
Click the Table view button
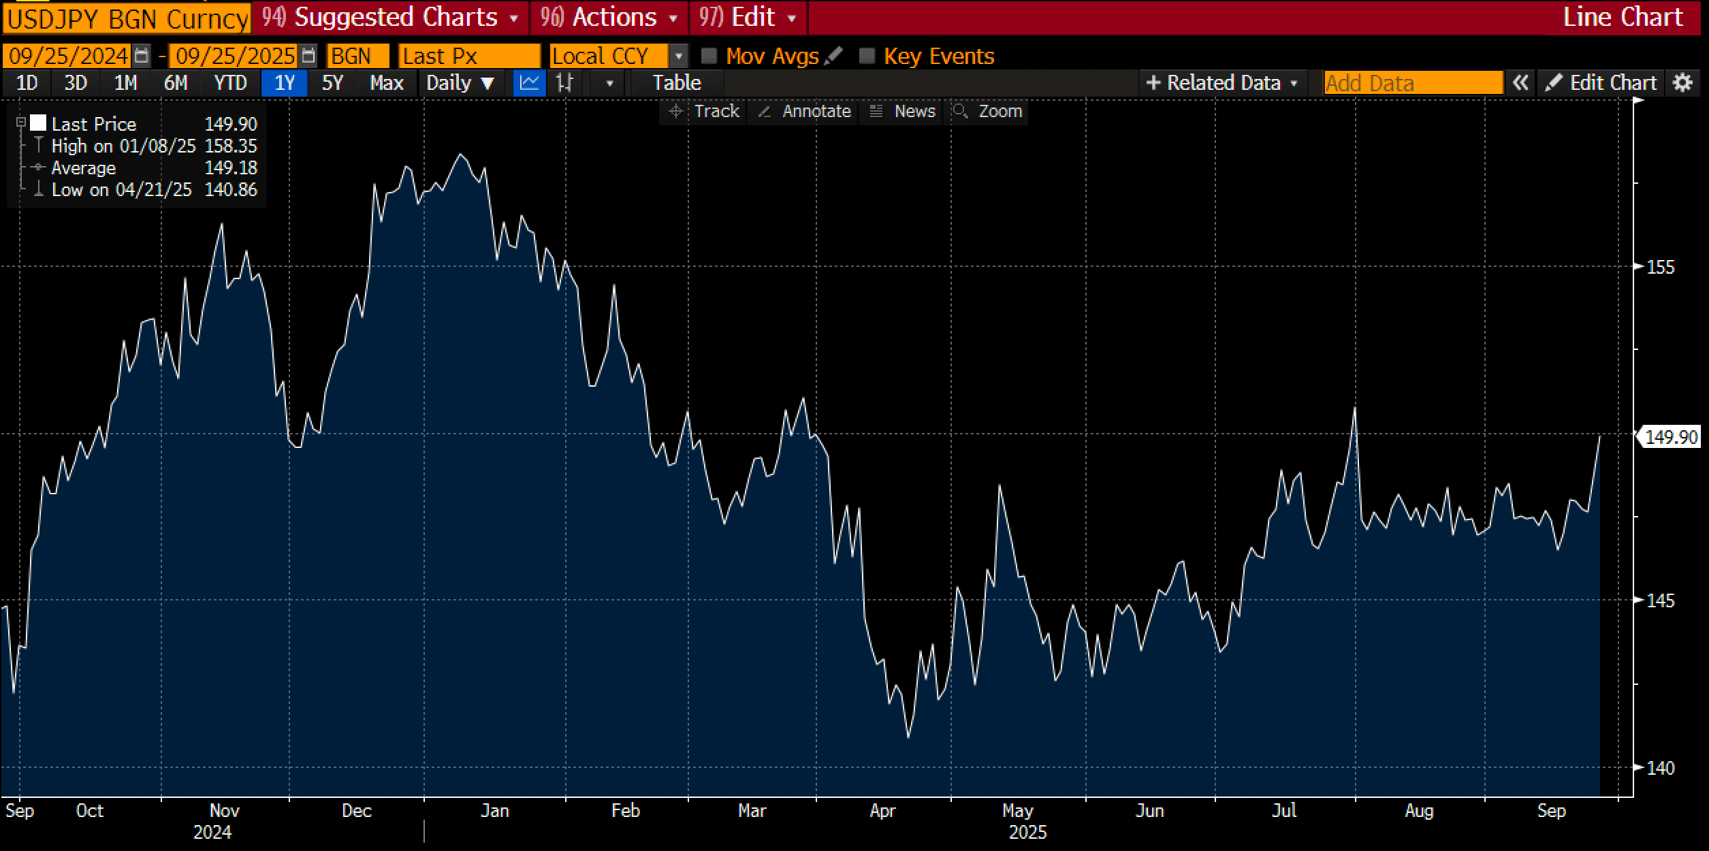click(677, 83)
